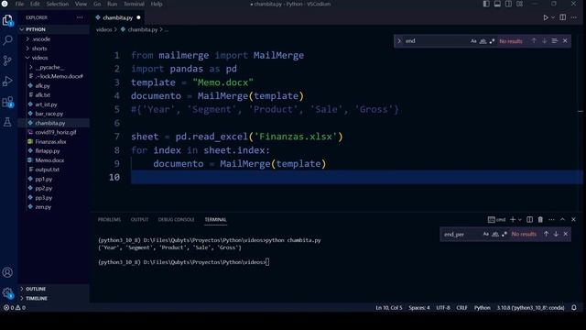Viewport: 586px width, 330px height.
Task: Go to previous match in terminal find
Action: point(546,234)
